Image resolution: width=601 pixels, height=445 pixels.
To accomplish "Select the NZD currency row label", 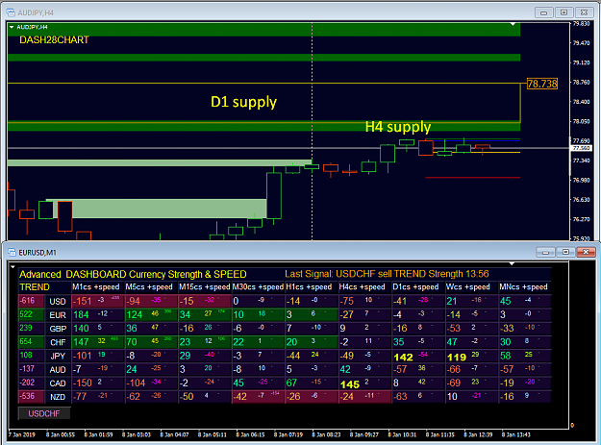I will [58, 397].
